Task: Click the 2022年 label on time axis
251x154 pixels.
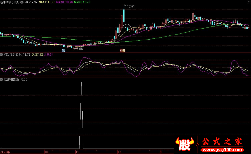Action: tap(5, 152)
